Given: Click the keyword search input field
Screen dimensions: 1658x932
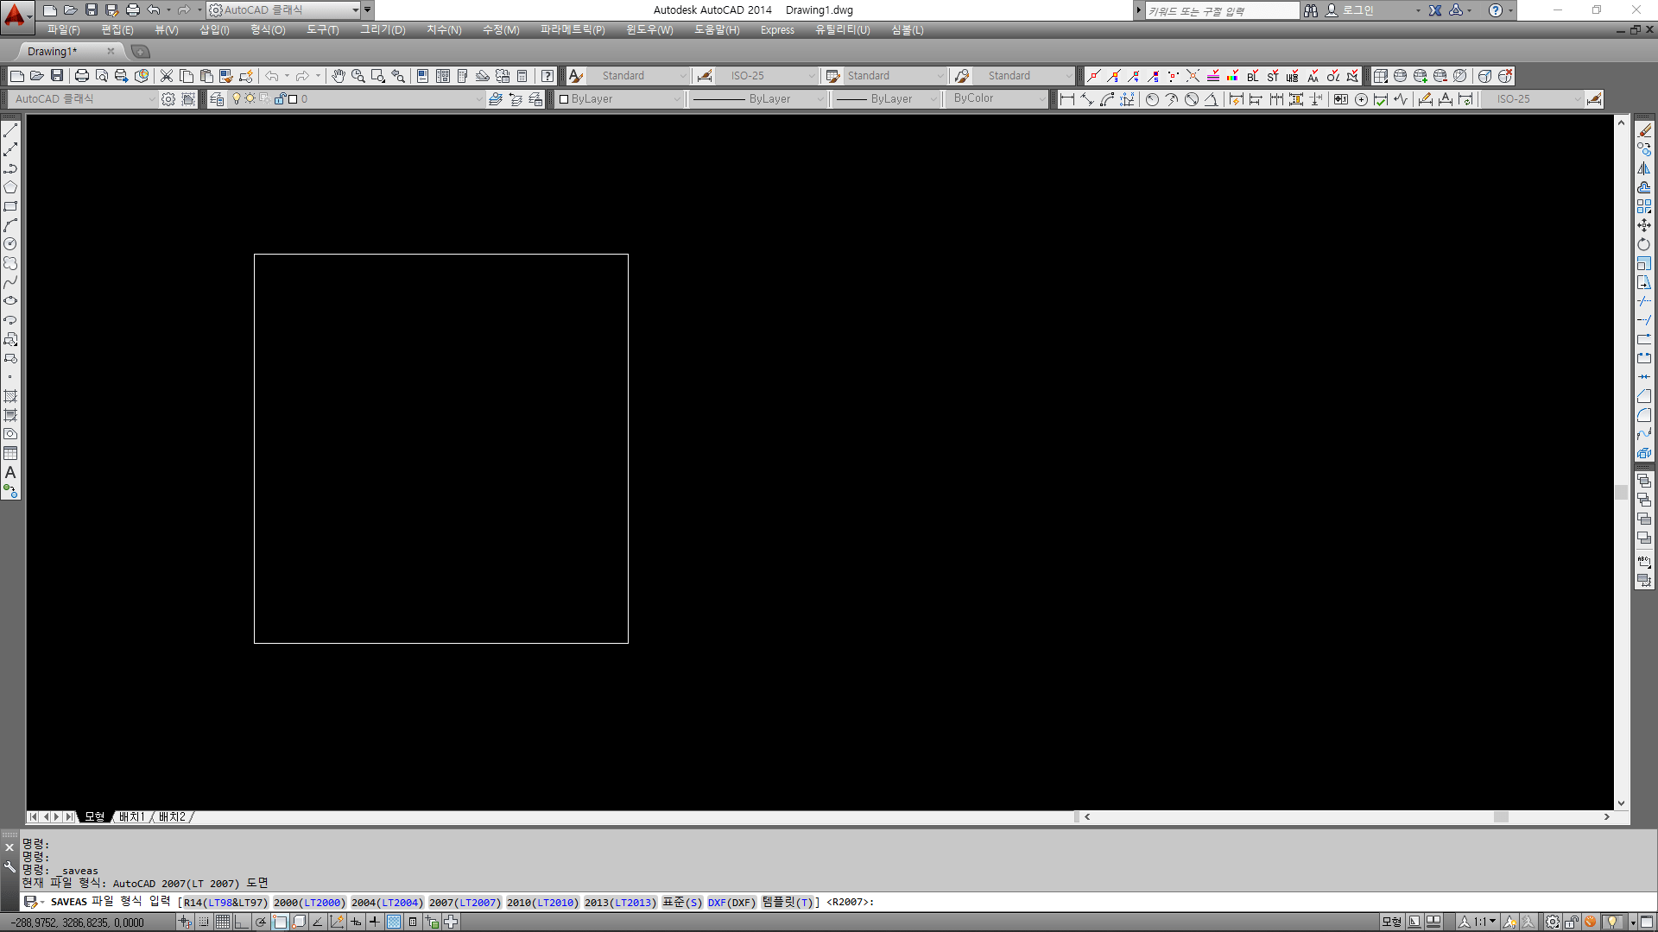Looking at the screenshot, I should [x=1220, y=10].
